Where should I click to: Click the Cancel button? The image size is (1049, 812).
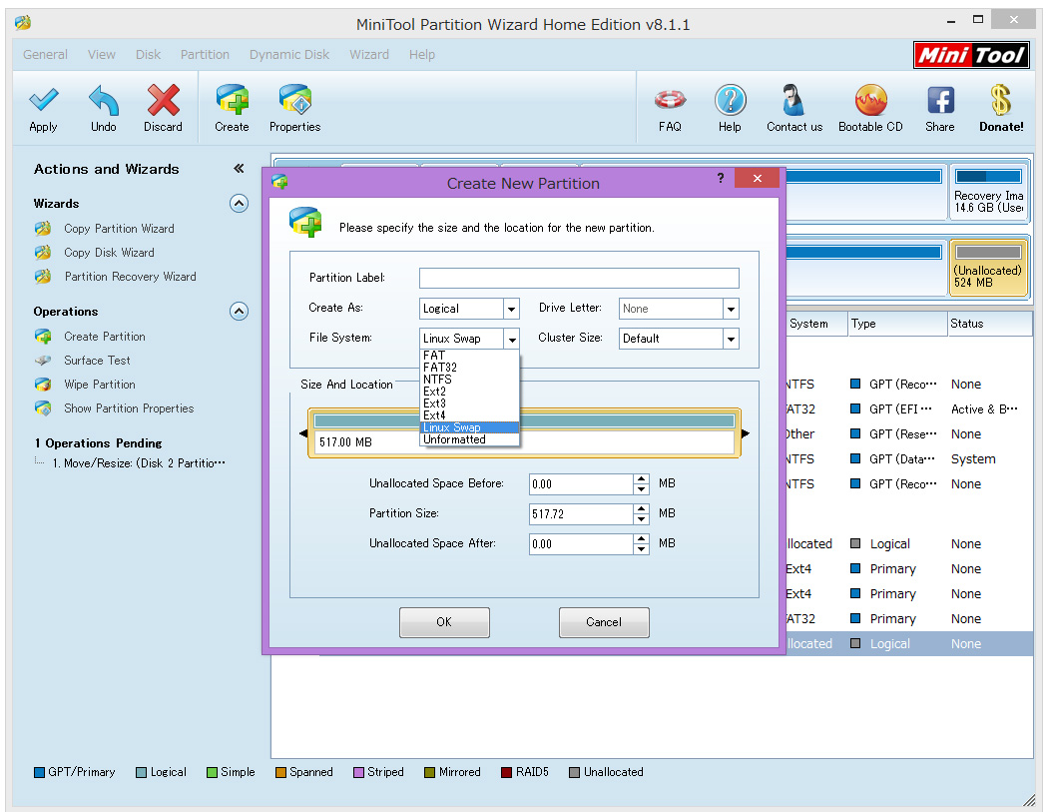(604, 622)
